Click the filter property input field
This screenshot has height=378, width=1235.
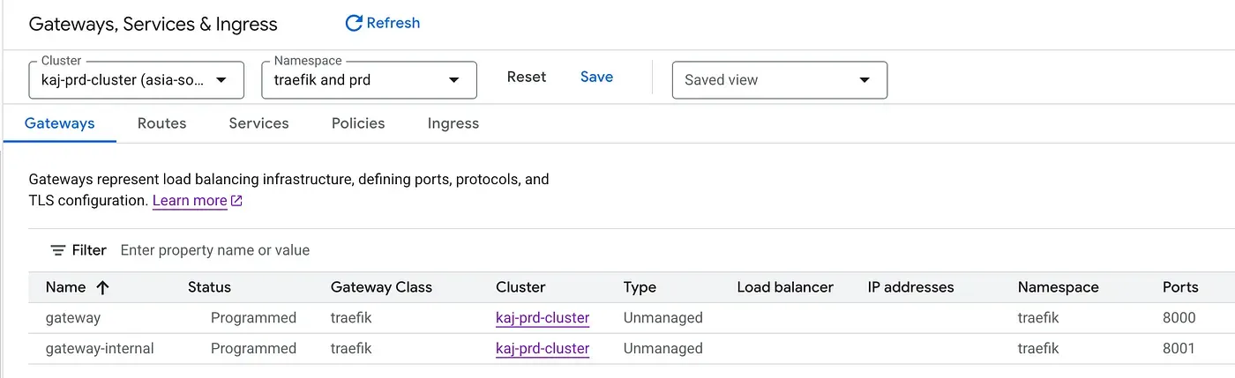click(353, 250)
